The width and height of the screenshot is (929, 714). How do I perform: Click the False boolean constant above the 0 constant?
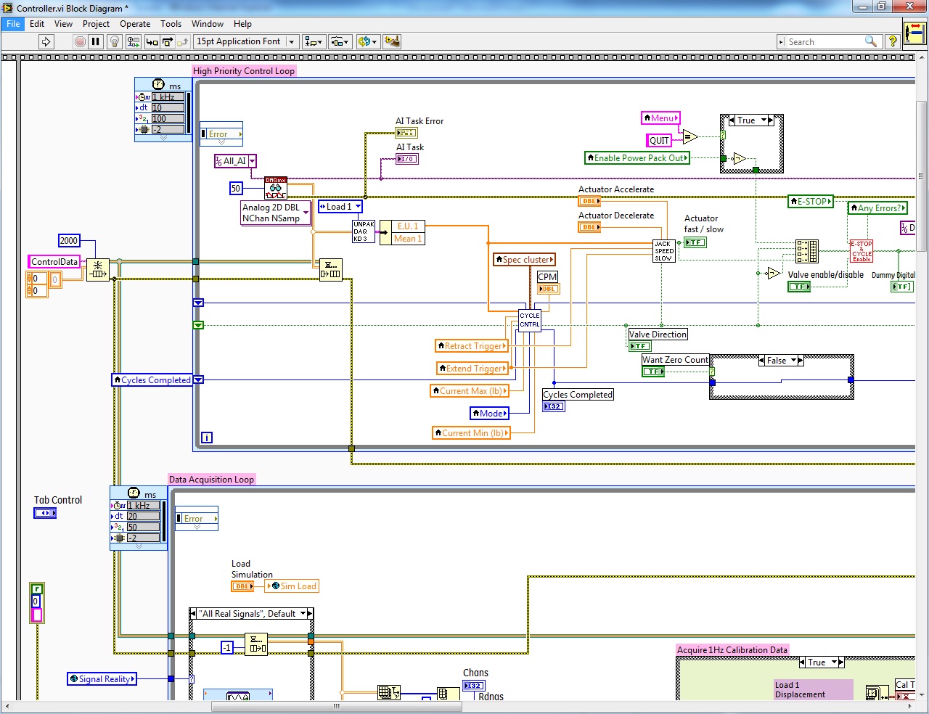pos(37,588)
